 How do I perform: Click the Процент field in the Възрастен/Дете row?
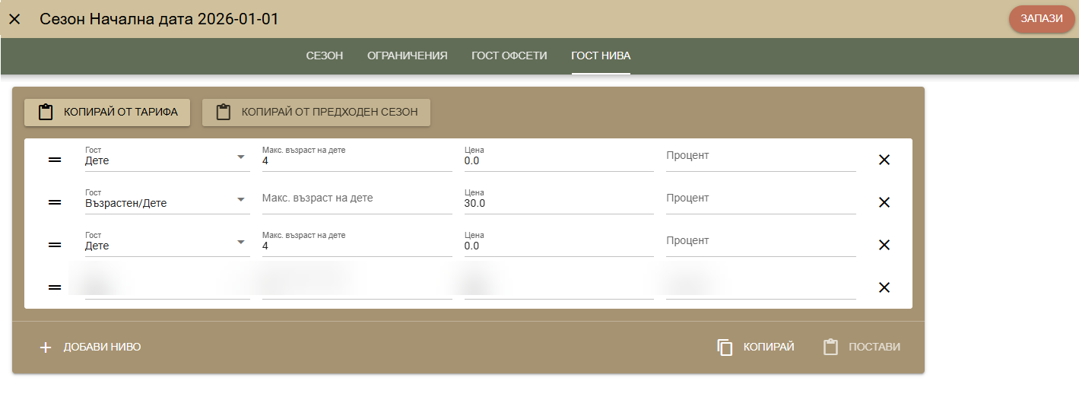(x=761, y=200)
